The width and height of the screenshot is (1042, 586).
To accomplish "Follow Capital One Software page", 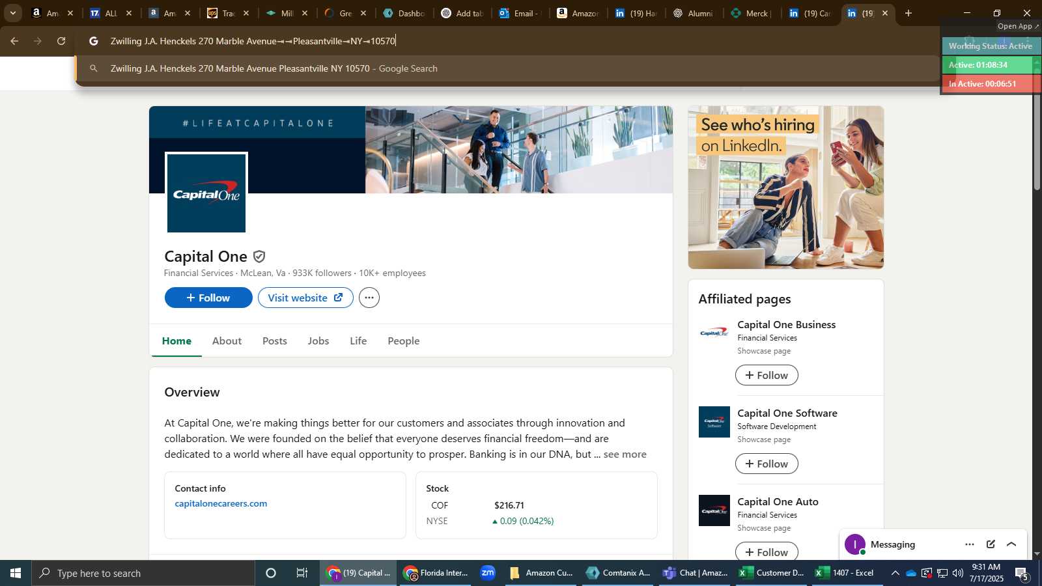I will point(767,464).
